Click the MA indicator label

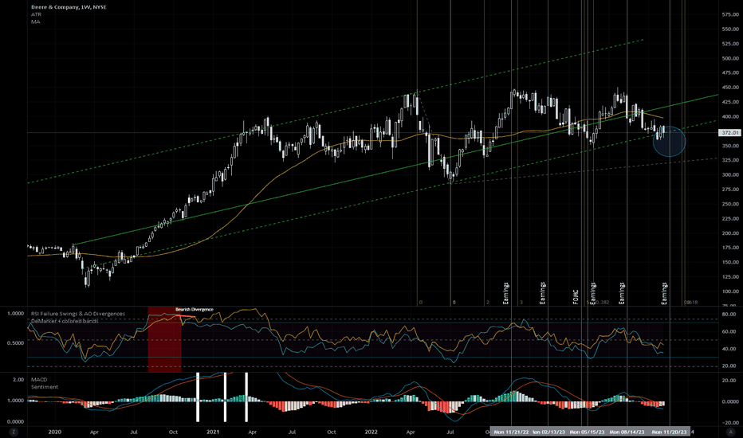pyautogui.click(x=36, y=22)
